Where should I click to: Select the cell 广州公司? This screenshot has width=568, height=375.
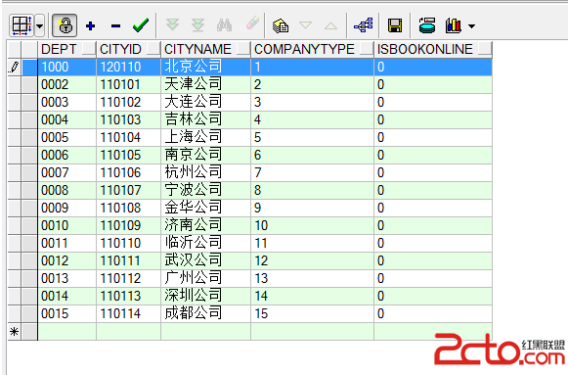[x=205, y=278]
